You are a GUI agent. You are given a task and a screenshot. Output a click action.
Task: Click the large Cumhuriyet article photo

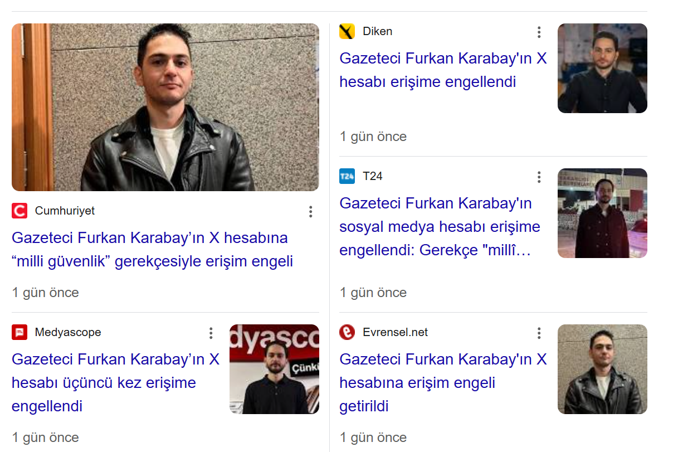tap(165, 107)
